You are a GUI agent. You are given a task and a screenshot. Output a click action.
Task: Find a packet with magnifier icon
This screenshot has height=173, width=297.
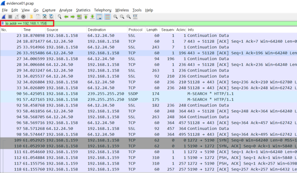pyautogui.click(x=59, y=17)
